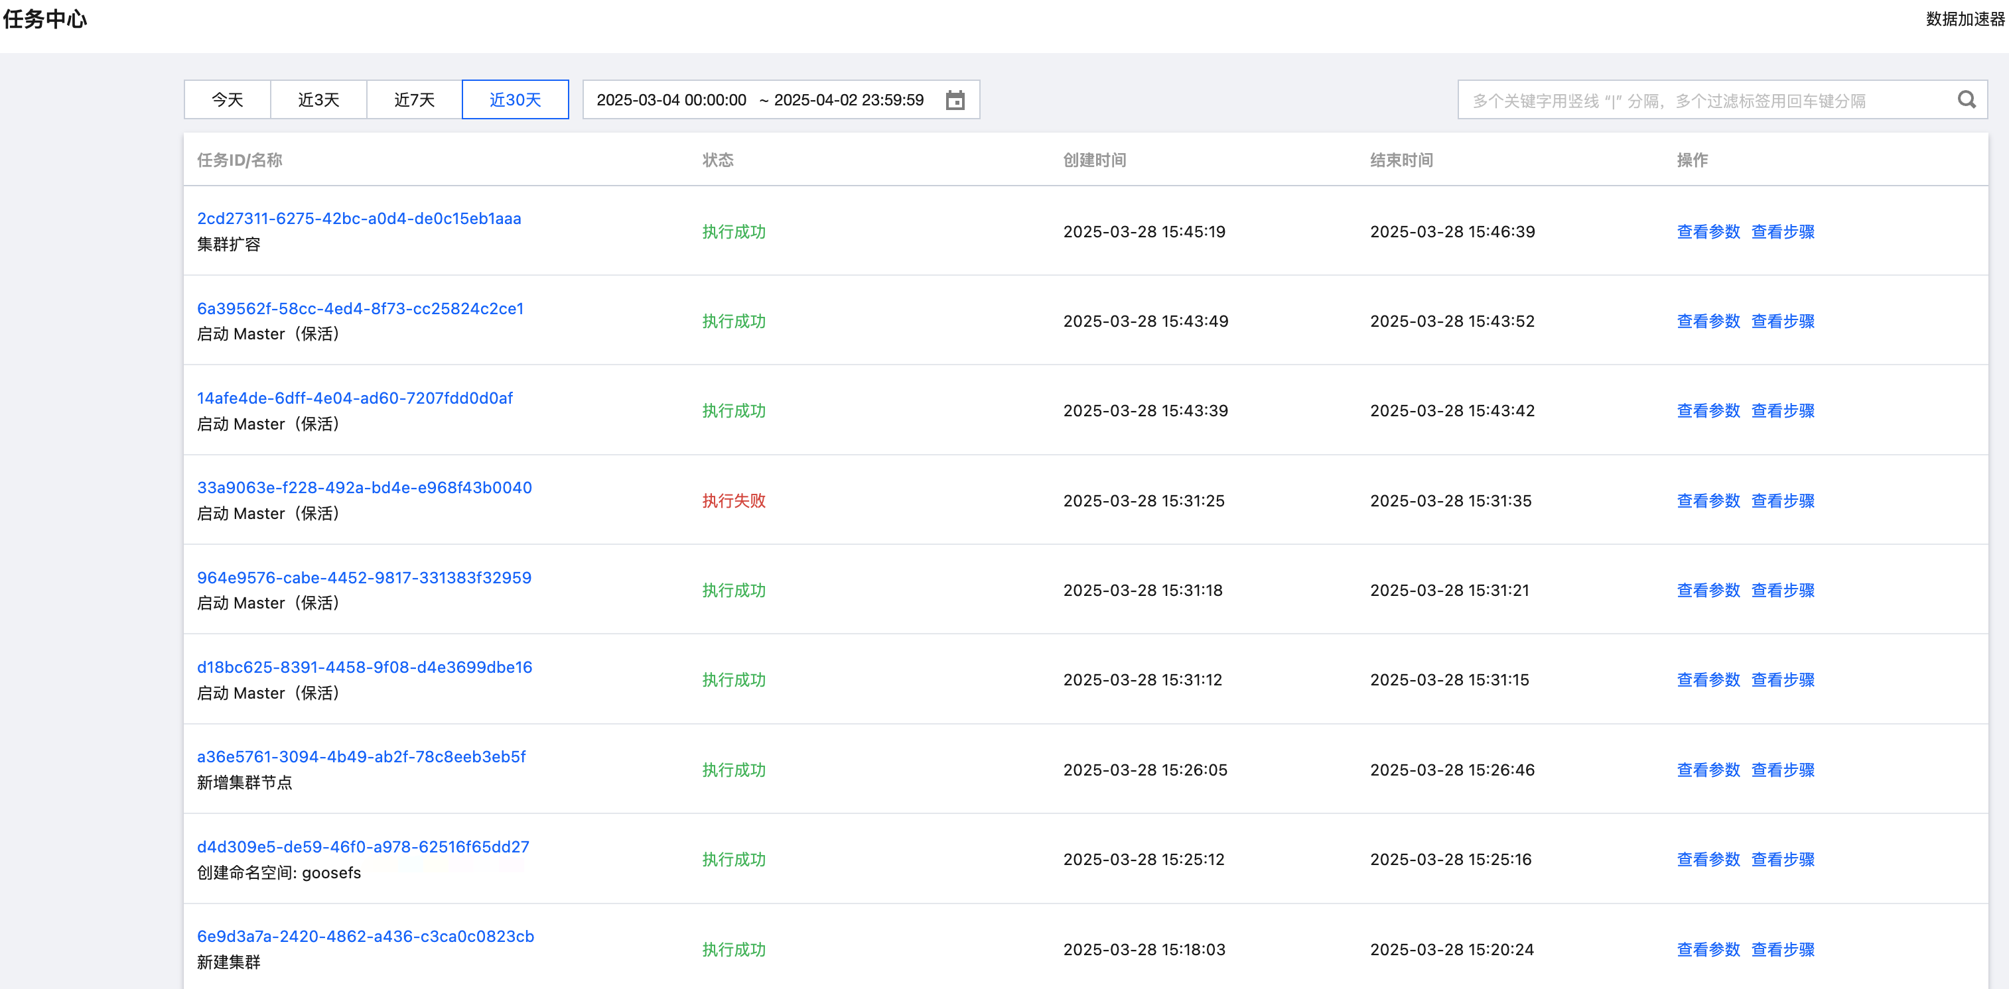View steps for the 集群扩容 task
Screen dimensions: 2009x989
[1782, 231]
